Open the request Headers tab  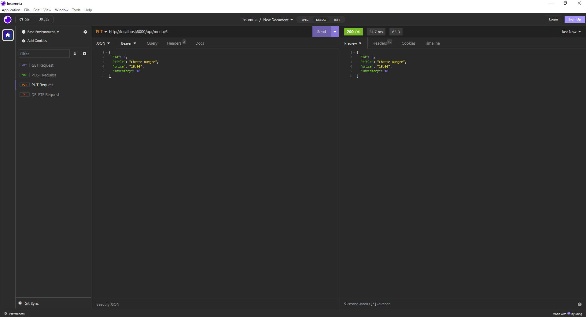(176, 43)
